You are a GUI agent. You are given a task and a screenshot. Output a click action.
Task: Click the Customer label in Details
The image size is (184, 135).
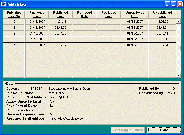(13, 89)
